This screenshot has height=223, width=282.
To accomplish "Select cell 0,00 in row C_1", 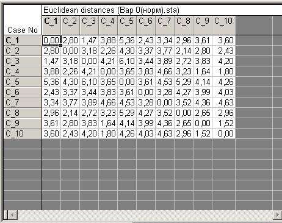I will [51, 40].
